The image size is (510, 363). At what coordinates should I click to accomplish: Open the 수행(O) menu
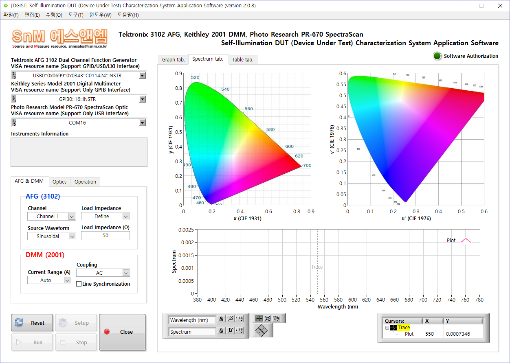point(54,15)
